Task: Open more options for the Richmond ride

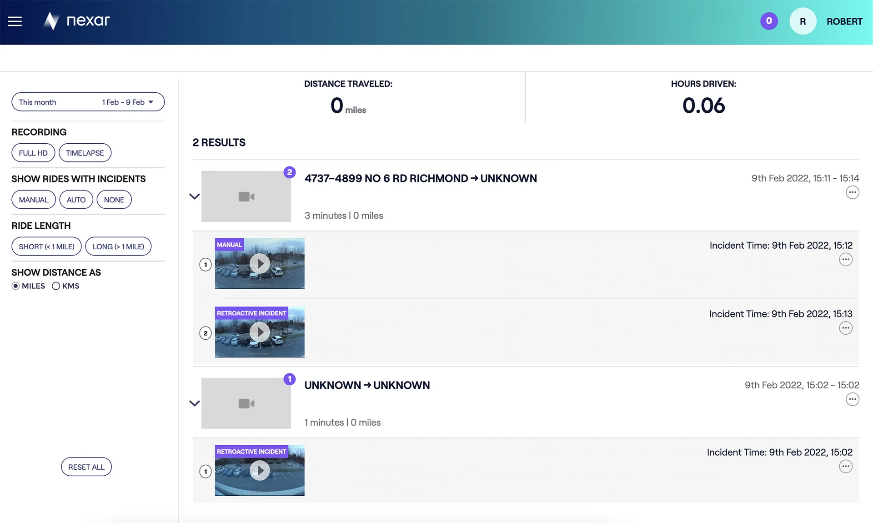Action: point(853,192)
